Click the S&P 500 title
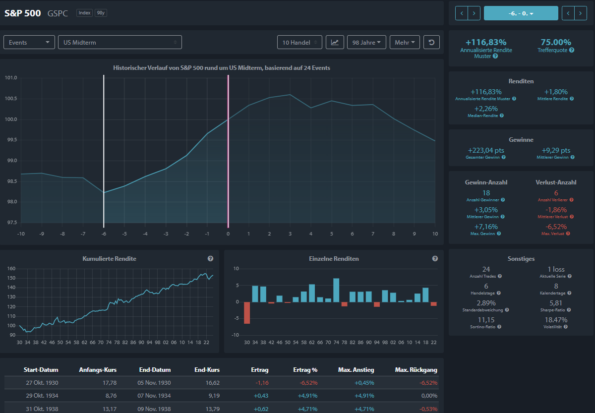This screenshot has width=595, height=413. [x=23, y=13]
